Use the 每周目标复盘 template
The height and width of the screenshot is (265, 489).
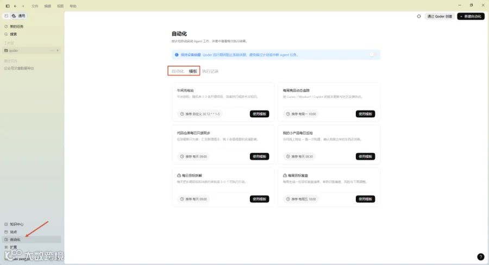[366, 199]
